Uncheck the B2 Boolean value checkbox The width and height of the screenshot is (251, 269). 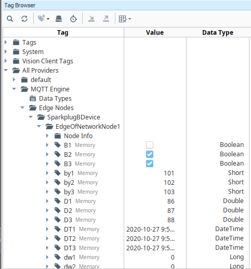point(150,154)
